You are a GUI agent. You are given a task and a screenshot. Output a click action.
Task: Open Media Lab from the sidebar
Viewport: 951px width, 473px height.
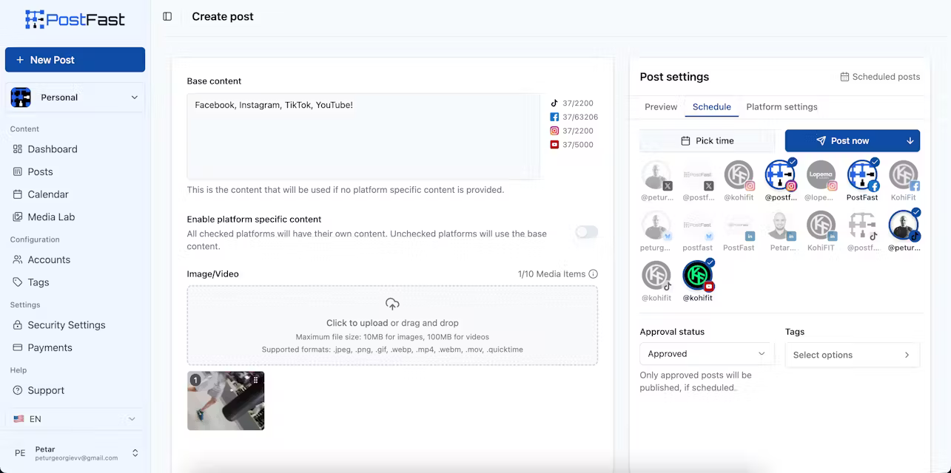(52, 217)
